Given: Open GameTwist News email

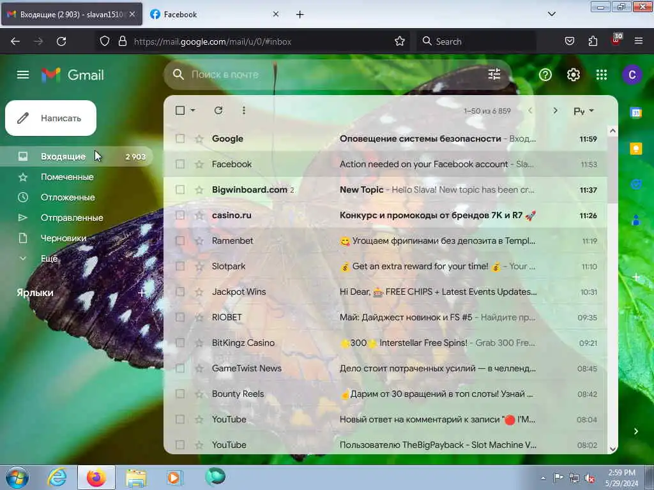Looking at the screenshot, I should pyautogui.click(x=385, y=368).
